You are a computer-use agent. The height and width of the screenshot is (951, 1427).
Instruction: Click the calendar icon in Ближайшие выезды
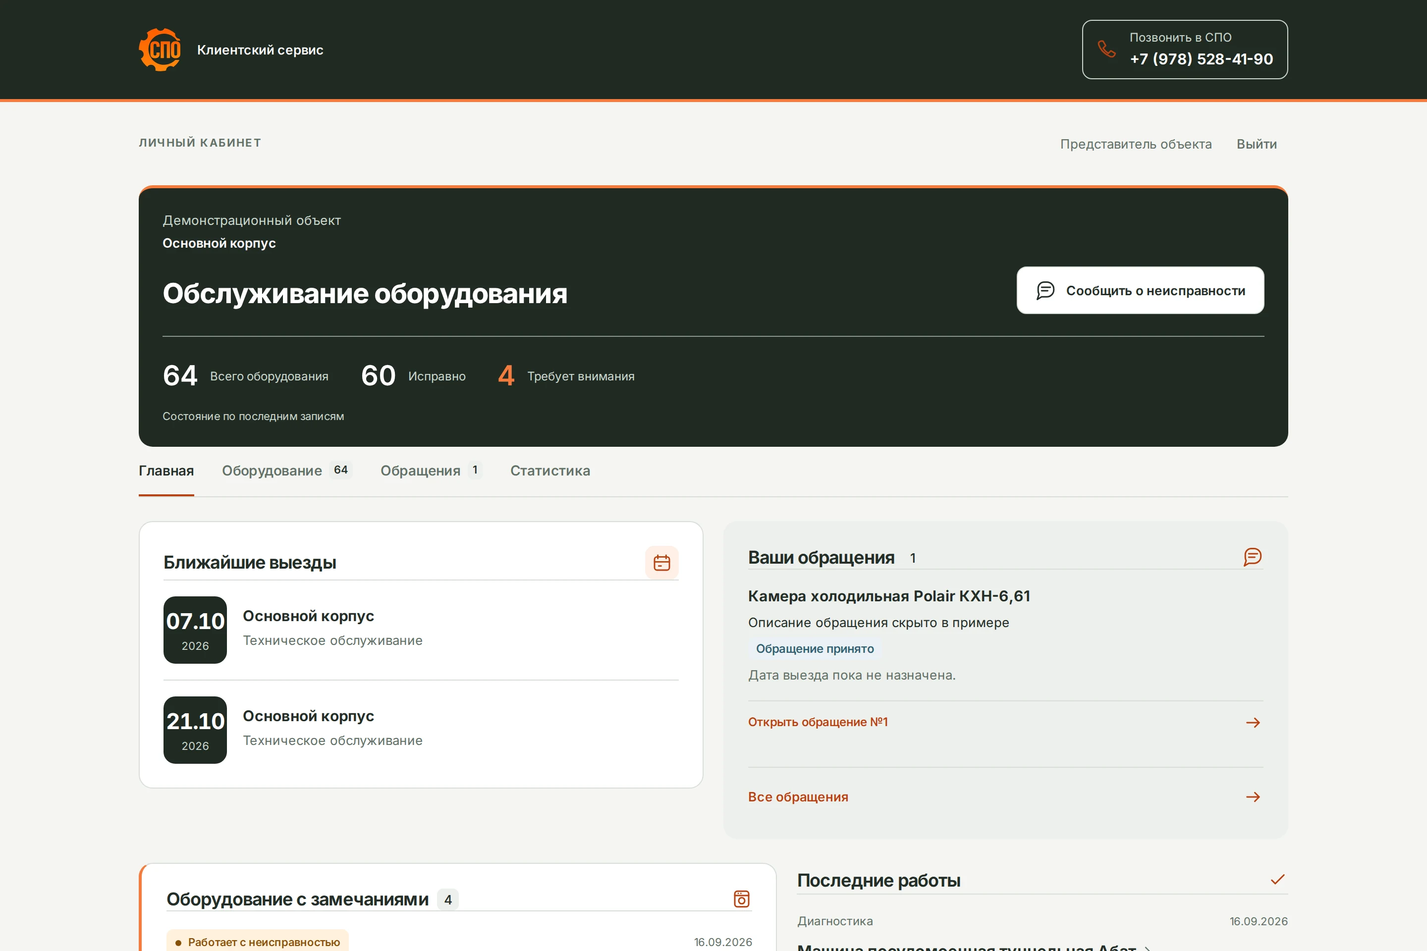(x=661, y=563)
